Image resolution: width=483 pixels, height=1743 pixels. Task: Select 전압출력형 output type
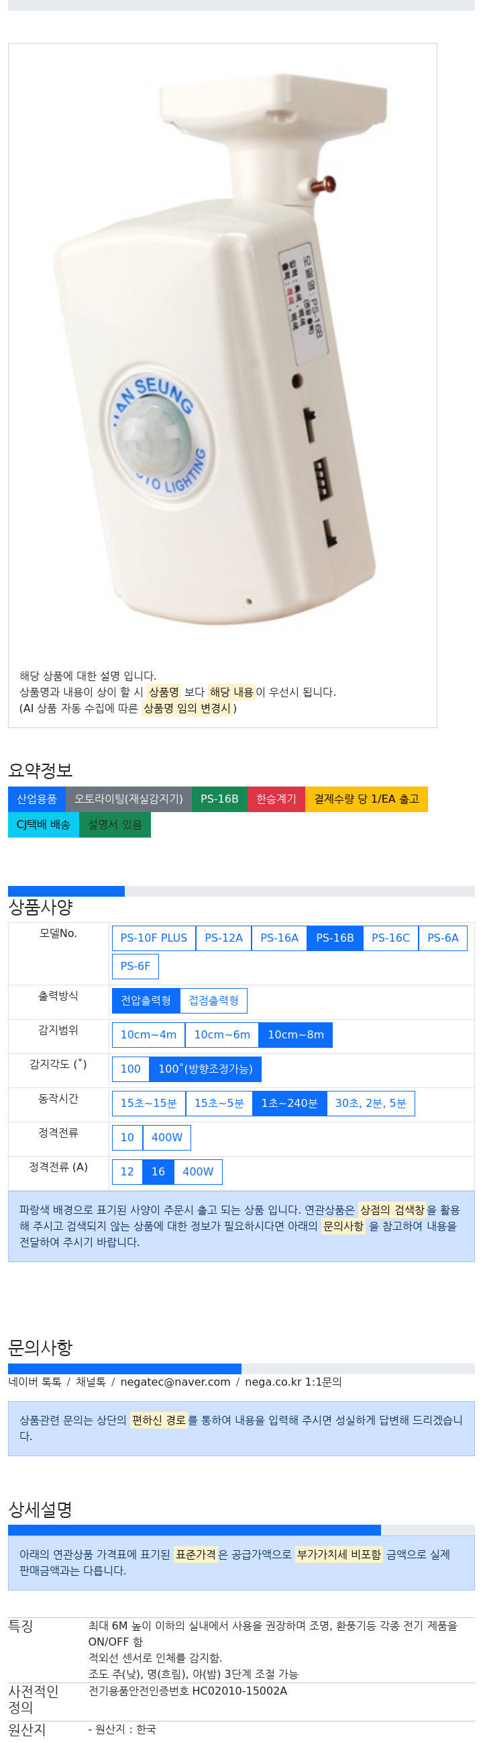[146, 1001]
